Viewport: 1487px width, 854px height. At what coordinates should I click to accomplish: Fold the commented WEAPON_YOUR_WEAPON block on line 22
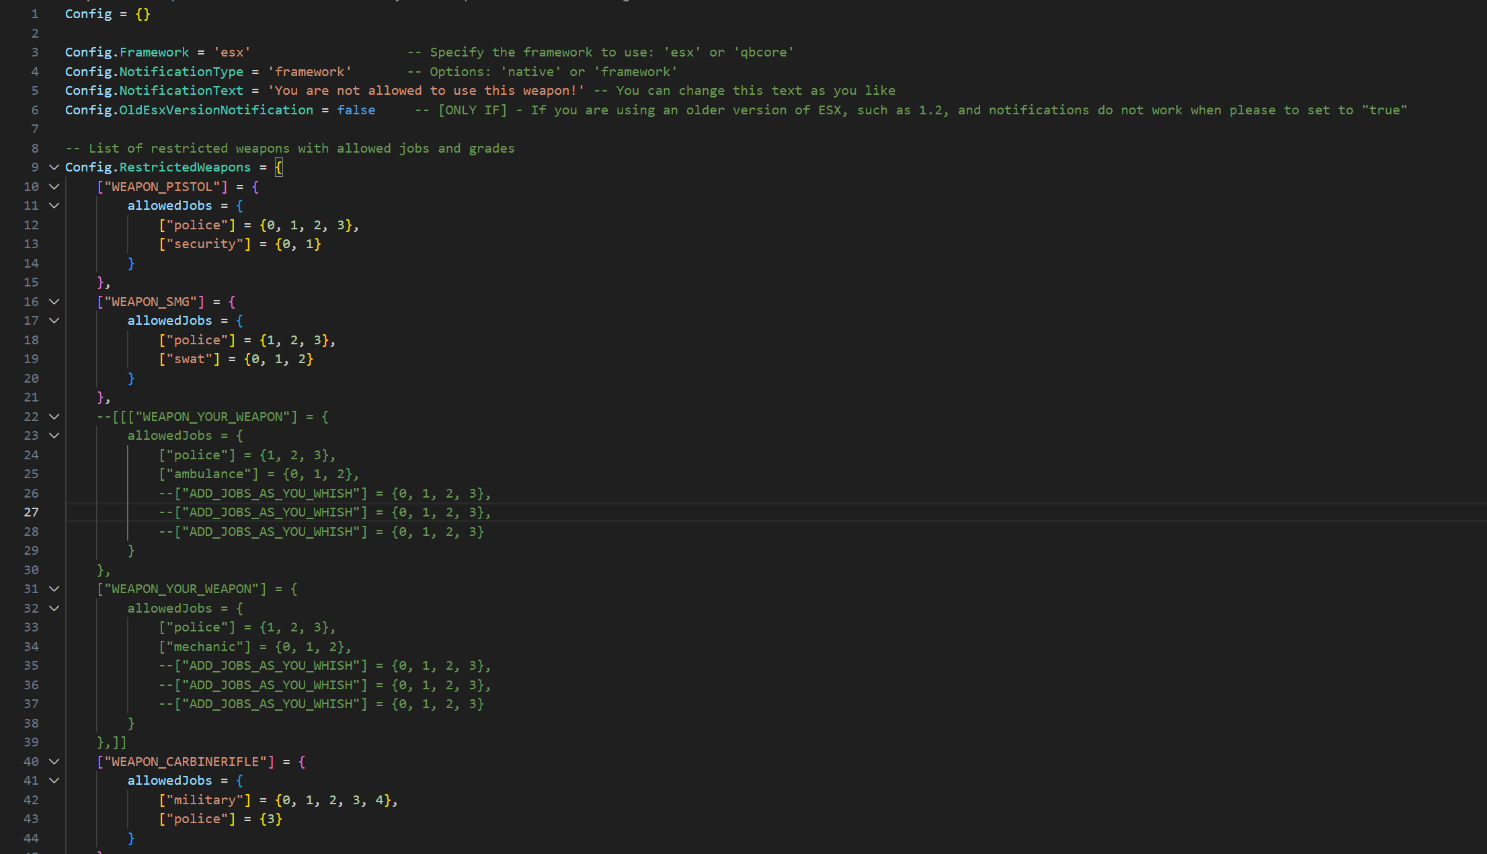(x=54, y=417)
